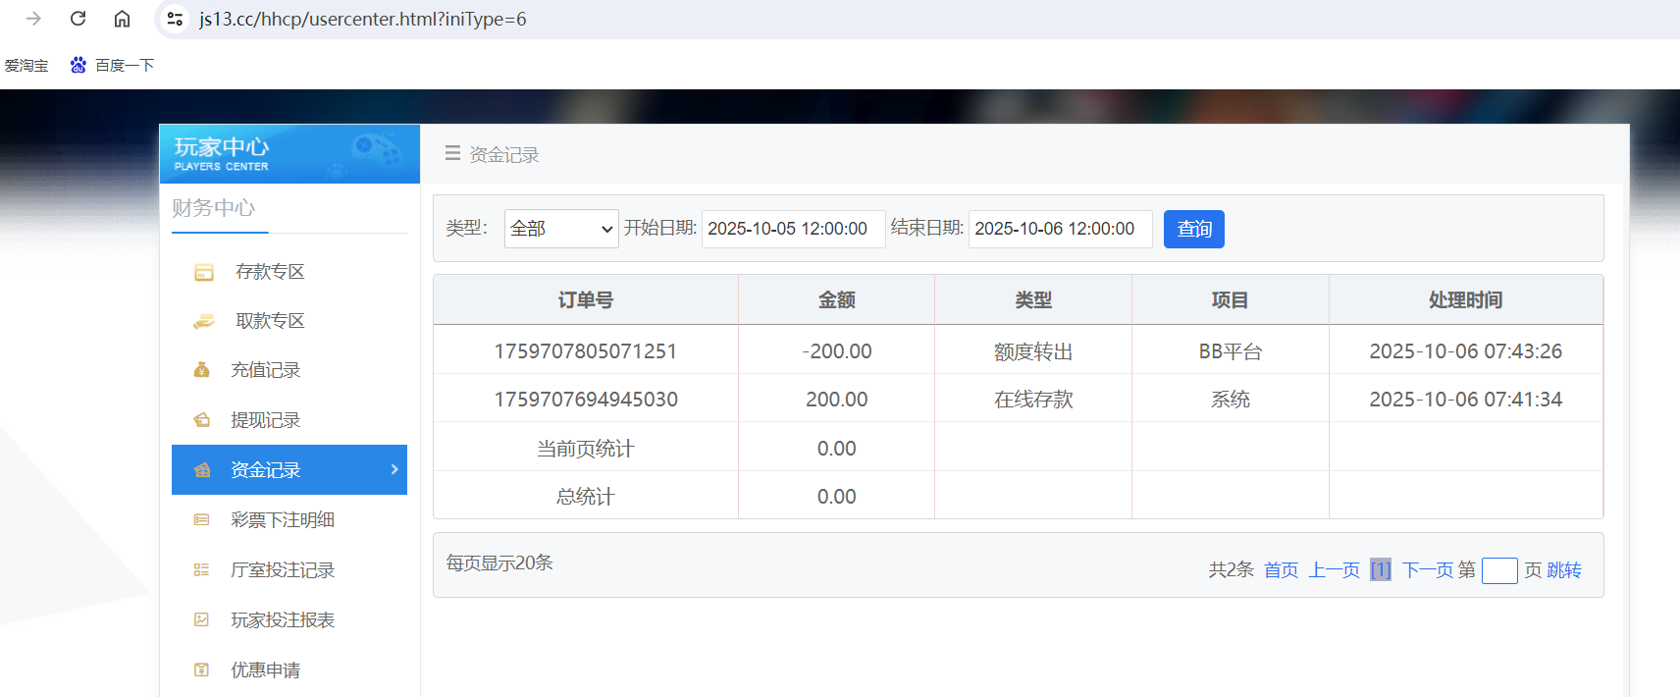Screen dimensions: 1680x697
Task: Click the withdrawal records icon in sidebar
Action: 201,420
